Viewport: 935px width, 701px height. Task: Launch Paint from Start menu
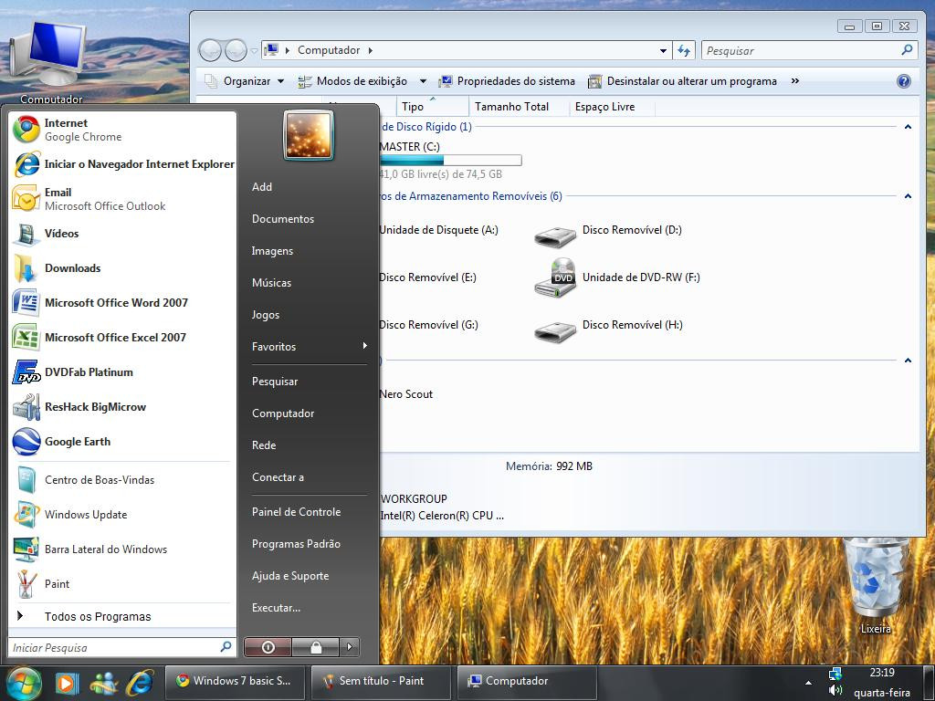123,583
